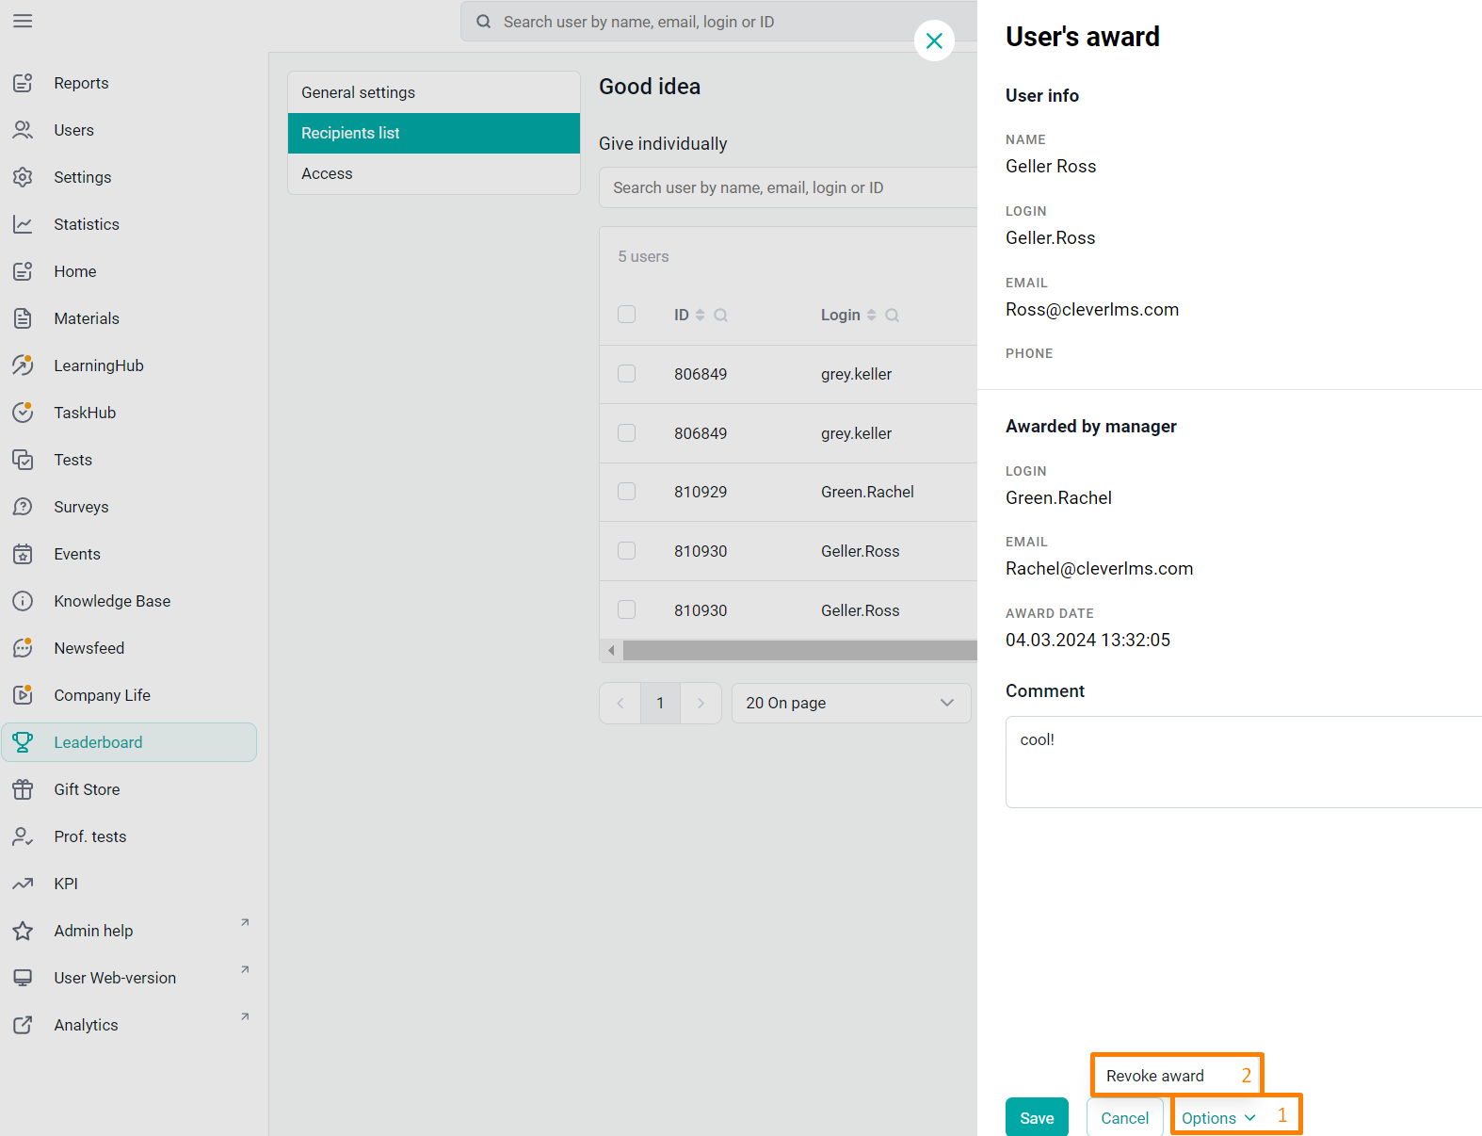Click the Analytics external link icon
1482x1136 pixels.
tap(23, 1025)
